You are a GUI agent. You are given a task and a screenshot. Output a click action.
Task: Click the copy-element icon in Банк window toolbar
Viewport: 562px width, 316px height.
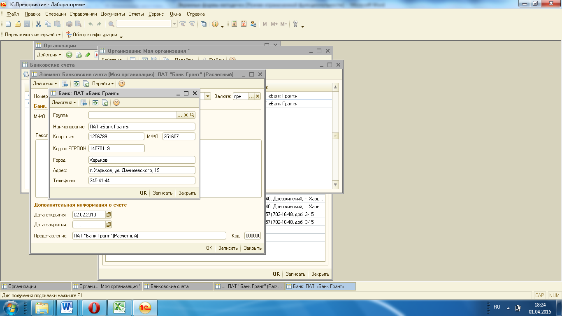click(x=105, y=102)
